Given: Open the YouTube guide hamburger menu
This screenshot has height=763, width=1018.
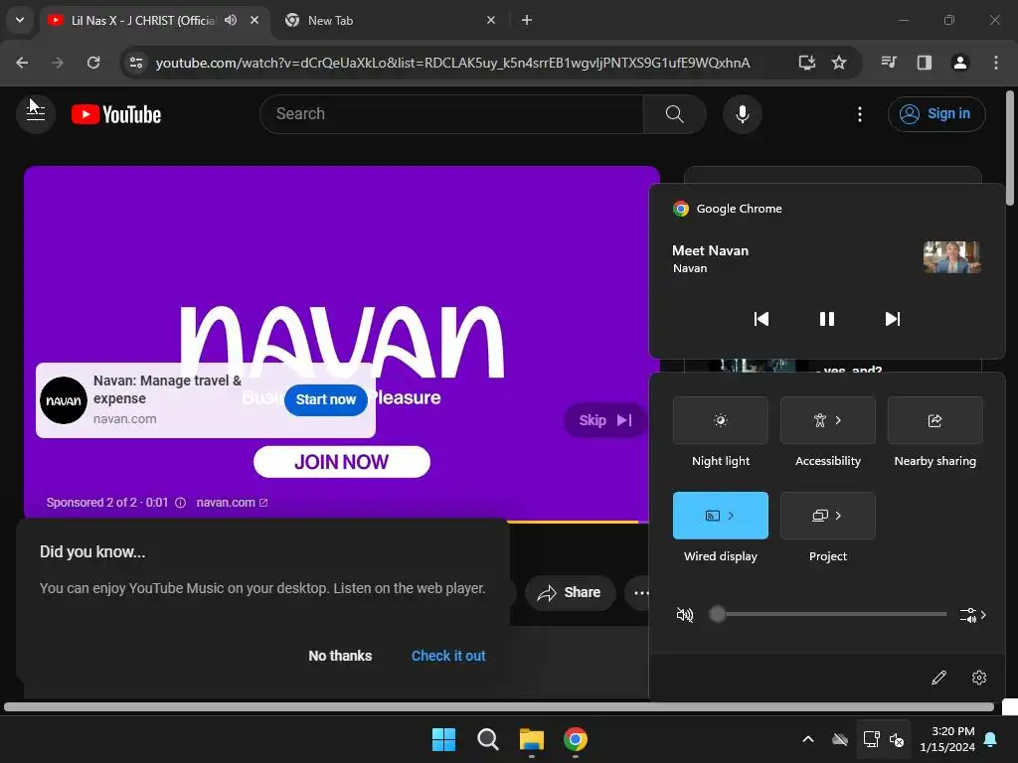Looking at the screenshot, I should coord(36,114).
